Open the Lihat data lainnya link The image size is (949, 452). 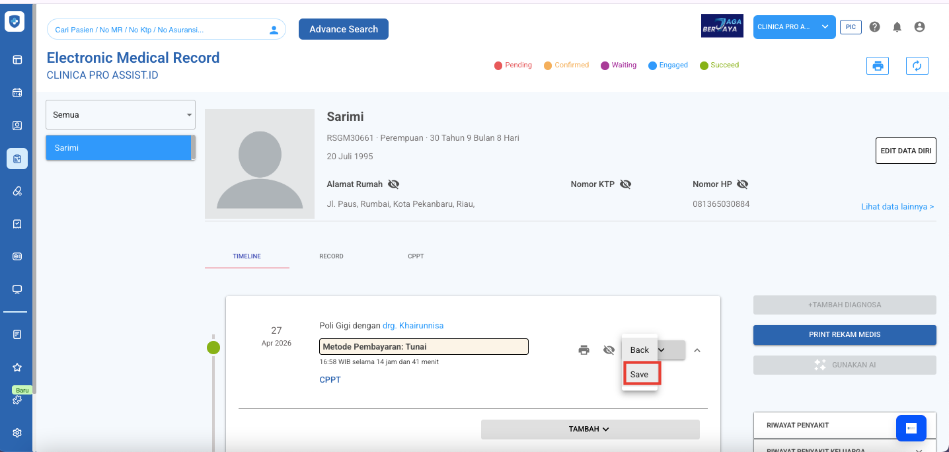897,207
